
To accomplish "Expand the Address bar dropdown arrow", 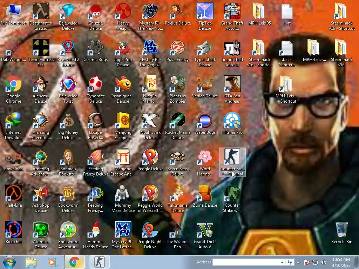I will (282, 262).
